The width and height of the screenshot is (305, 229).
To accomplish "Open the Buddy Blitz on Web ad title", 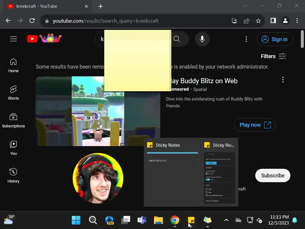I will (204, 81).
